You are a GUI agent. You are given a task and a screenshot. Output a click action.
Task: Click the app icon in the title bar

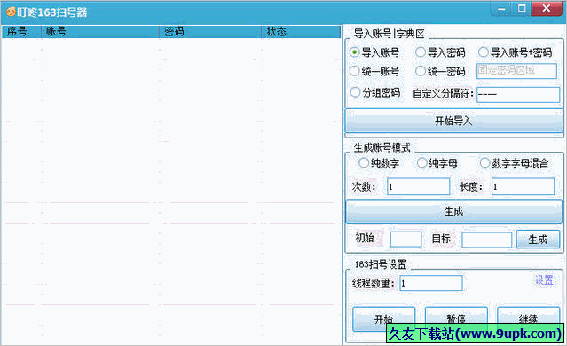[x=11, y=12]
